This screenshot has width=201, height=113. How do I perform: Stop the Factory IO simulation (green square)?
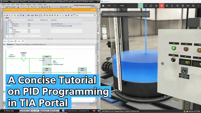140,6
